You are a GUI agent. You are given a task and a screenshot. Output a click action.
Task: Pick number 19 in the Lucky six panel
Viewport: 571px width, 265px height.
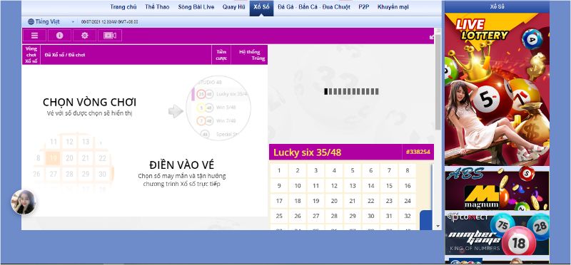(315, 201)
